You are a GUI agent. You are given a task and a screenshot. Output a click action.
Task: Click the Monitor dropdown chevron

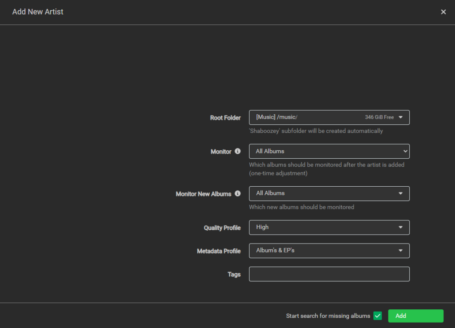click(405, 151)
